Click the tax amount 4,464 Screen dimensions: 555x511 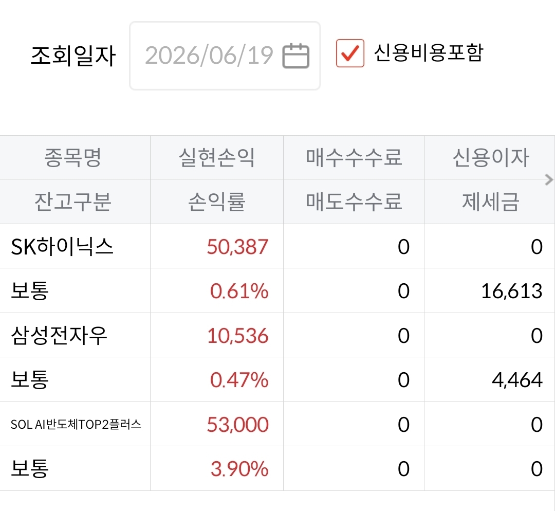click(x=517, y=380)
